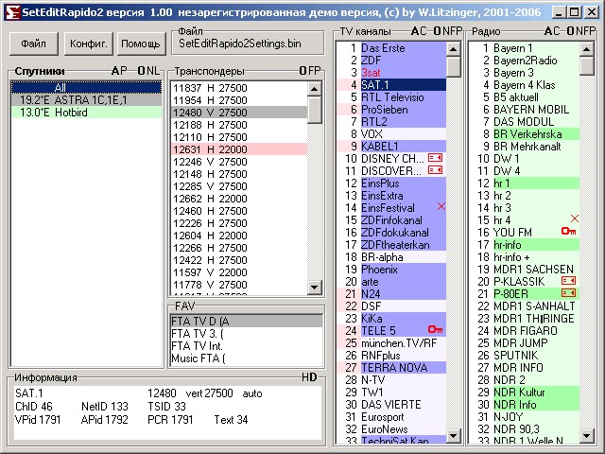Click the key icon beside YOU FM
Viewport: 605px width, 454px height.
pos(568,232)
